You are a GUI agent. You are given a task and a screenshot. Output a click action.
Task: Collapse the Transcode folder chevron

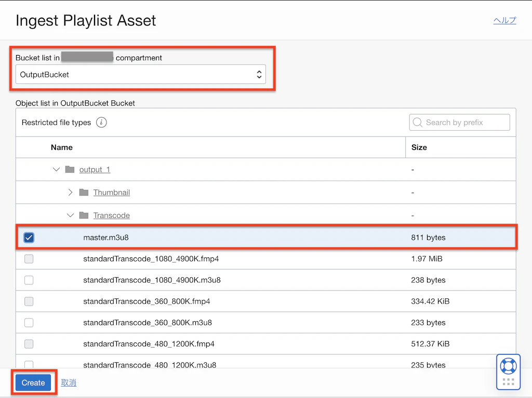[70, 215]
